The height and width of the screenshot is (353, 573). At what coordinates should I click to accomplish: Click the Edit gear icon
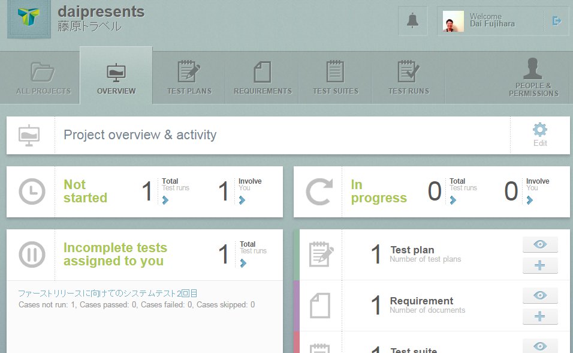click(539, 134)
